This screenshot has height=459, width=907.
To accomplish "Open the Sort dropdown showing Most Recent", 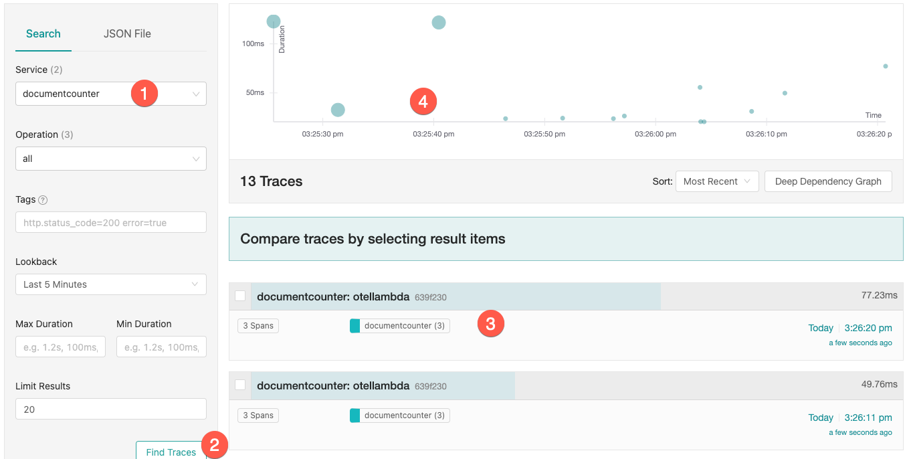I will [x=717, y=181].
